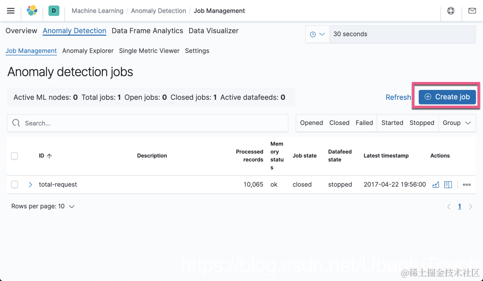Go to page 1 link
Image resolution: width=483 pixels, height=281 pixels.
tap(459, 206)
